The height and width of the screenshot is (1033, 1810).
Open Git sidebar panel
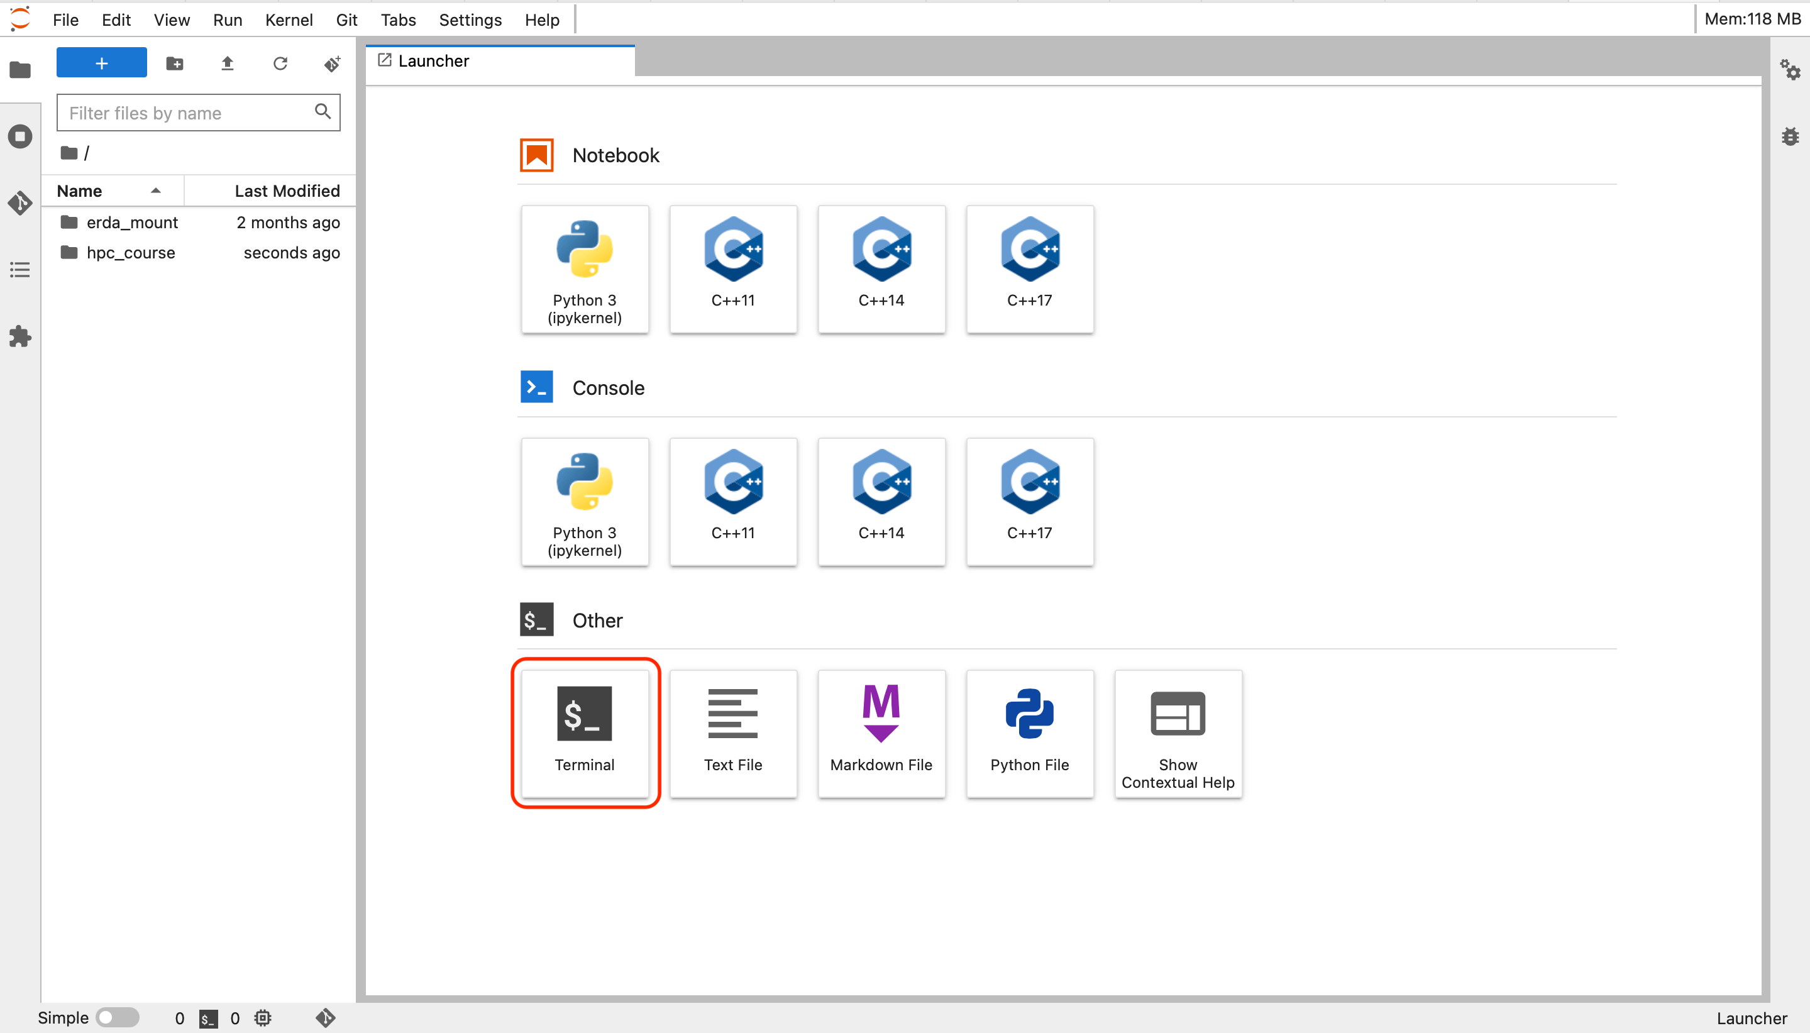point(20,203)
